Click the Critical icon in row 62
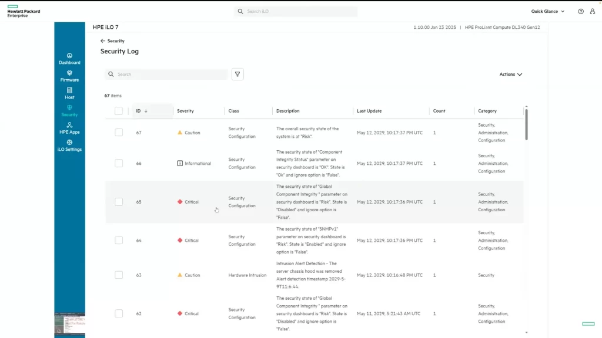This screenshot has height=338, width=602. [180, 313]
